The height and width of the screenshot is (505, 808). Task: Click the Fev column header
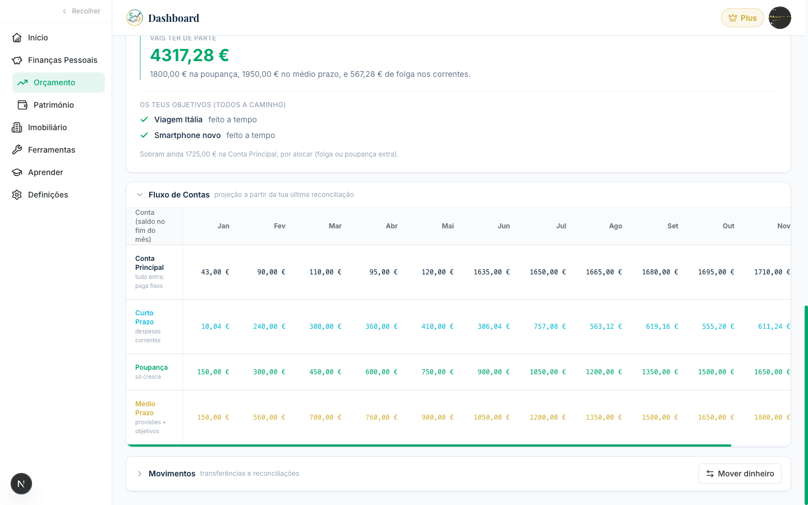coord(279,226)
